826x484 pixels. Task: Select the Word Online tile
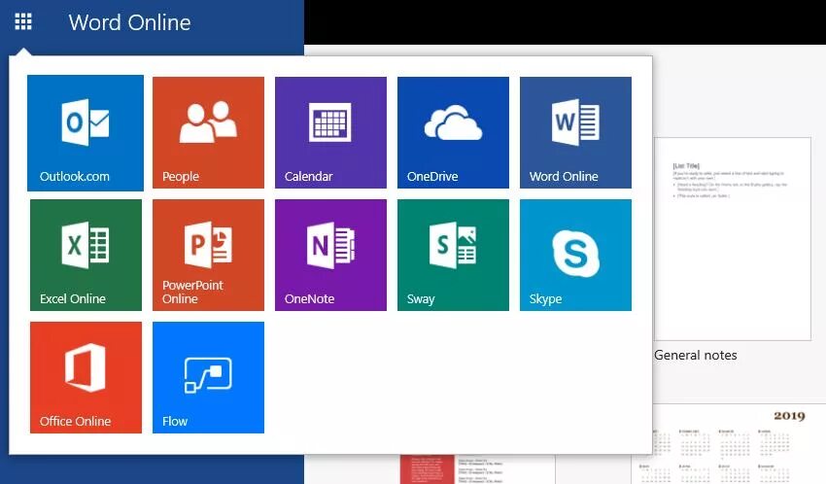tap(575, 133)
